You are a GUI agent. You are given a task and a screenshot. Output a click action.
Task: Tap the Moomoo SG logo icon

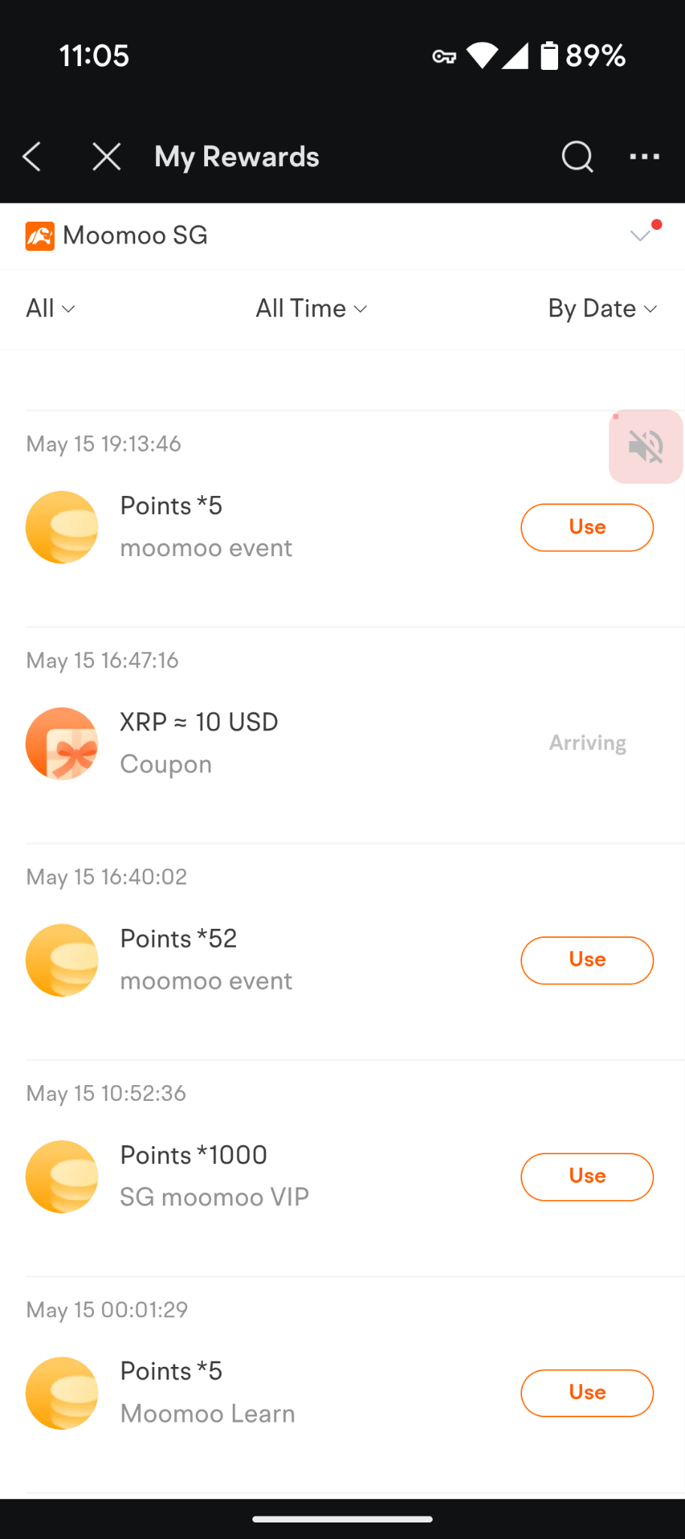[x=40, y=236]
